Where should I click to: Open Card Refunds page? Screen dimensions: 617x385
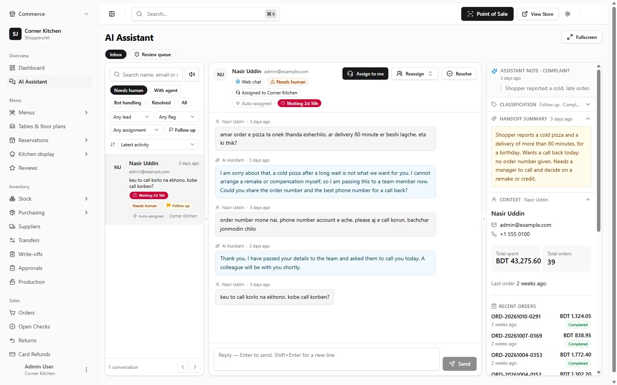pyautogui.click(x=49, y=354)
